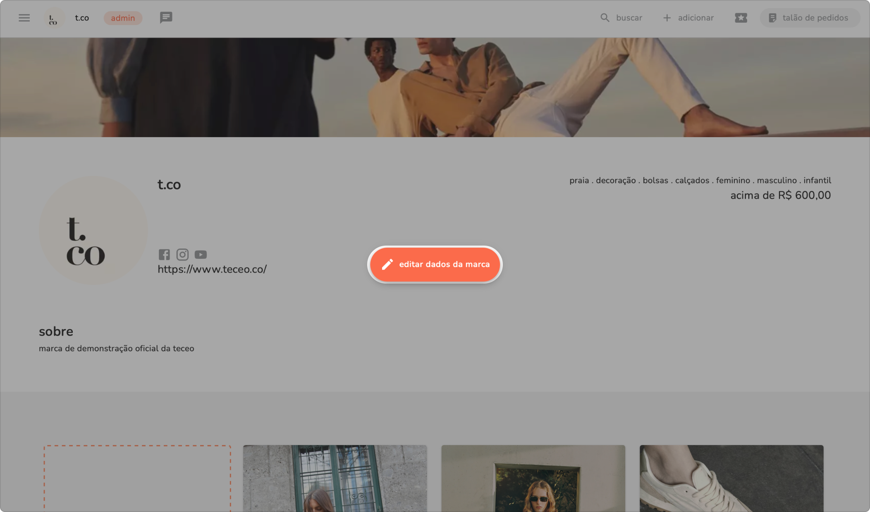
Task: Click the dashed empty placeholder card
Action: point(137,478)
